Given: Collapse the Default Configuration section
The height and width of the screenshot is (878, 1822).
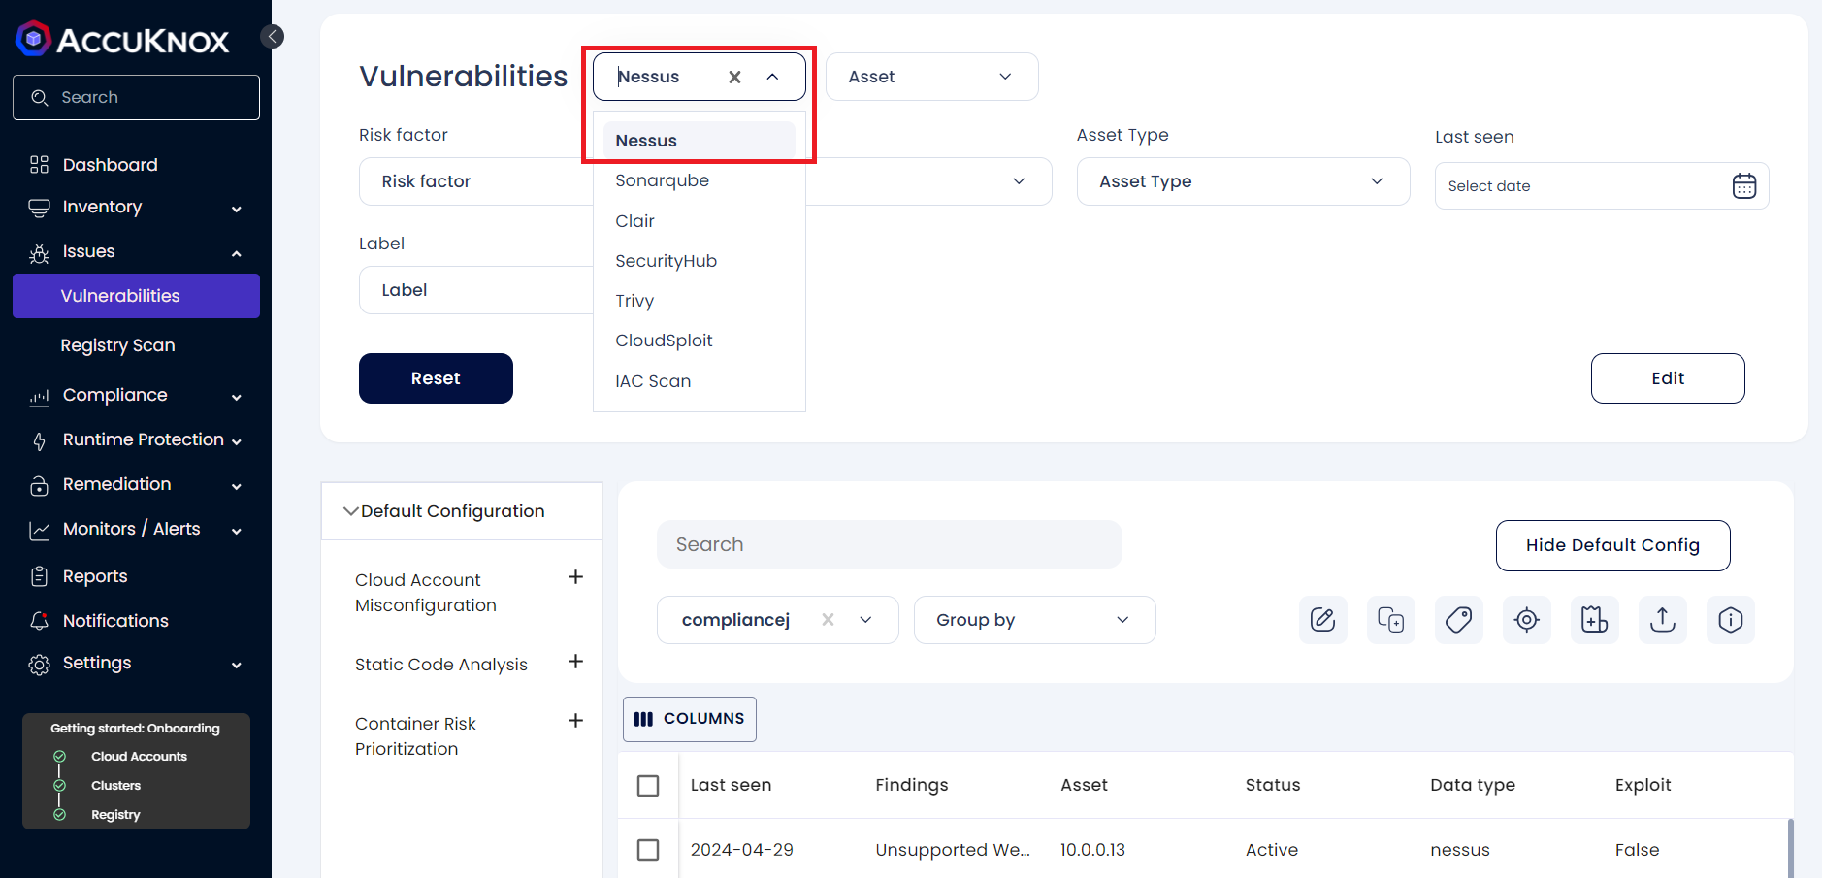Looking at the screenshot, I should pyautogui.click(x=351, y=511).
